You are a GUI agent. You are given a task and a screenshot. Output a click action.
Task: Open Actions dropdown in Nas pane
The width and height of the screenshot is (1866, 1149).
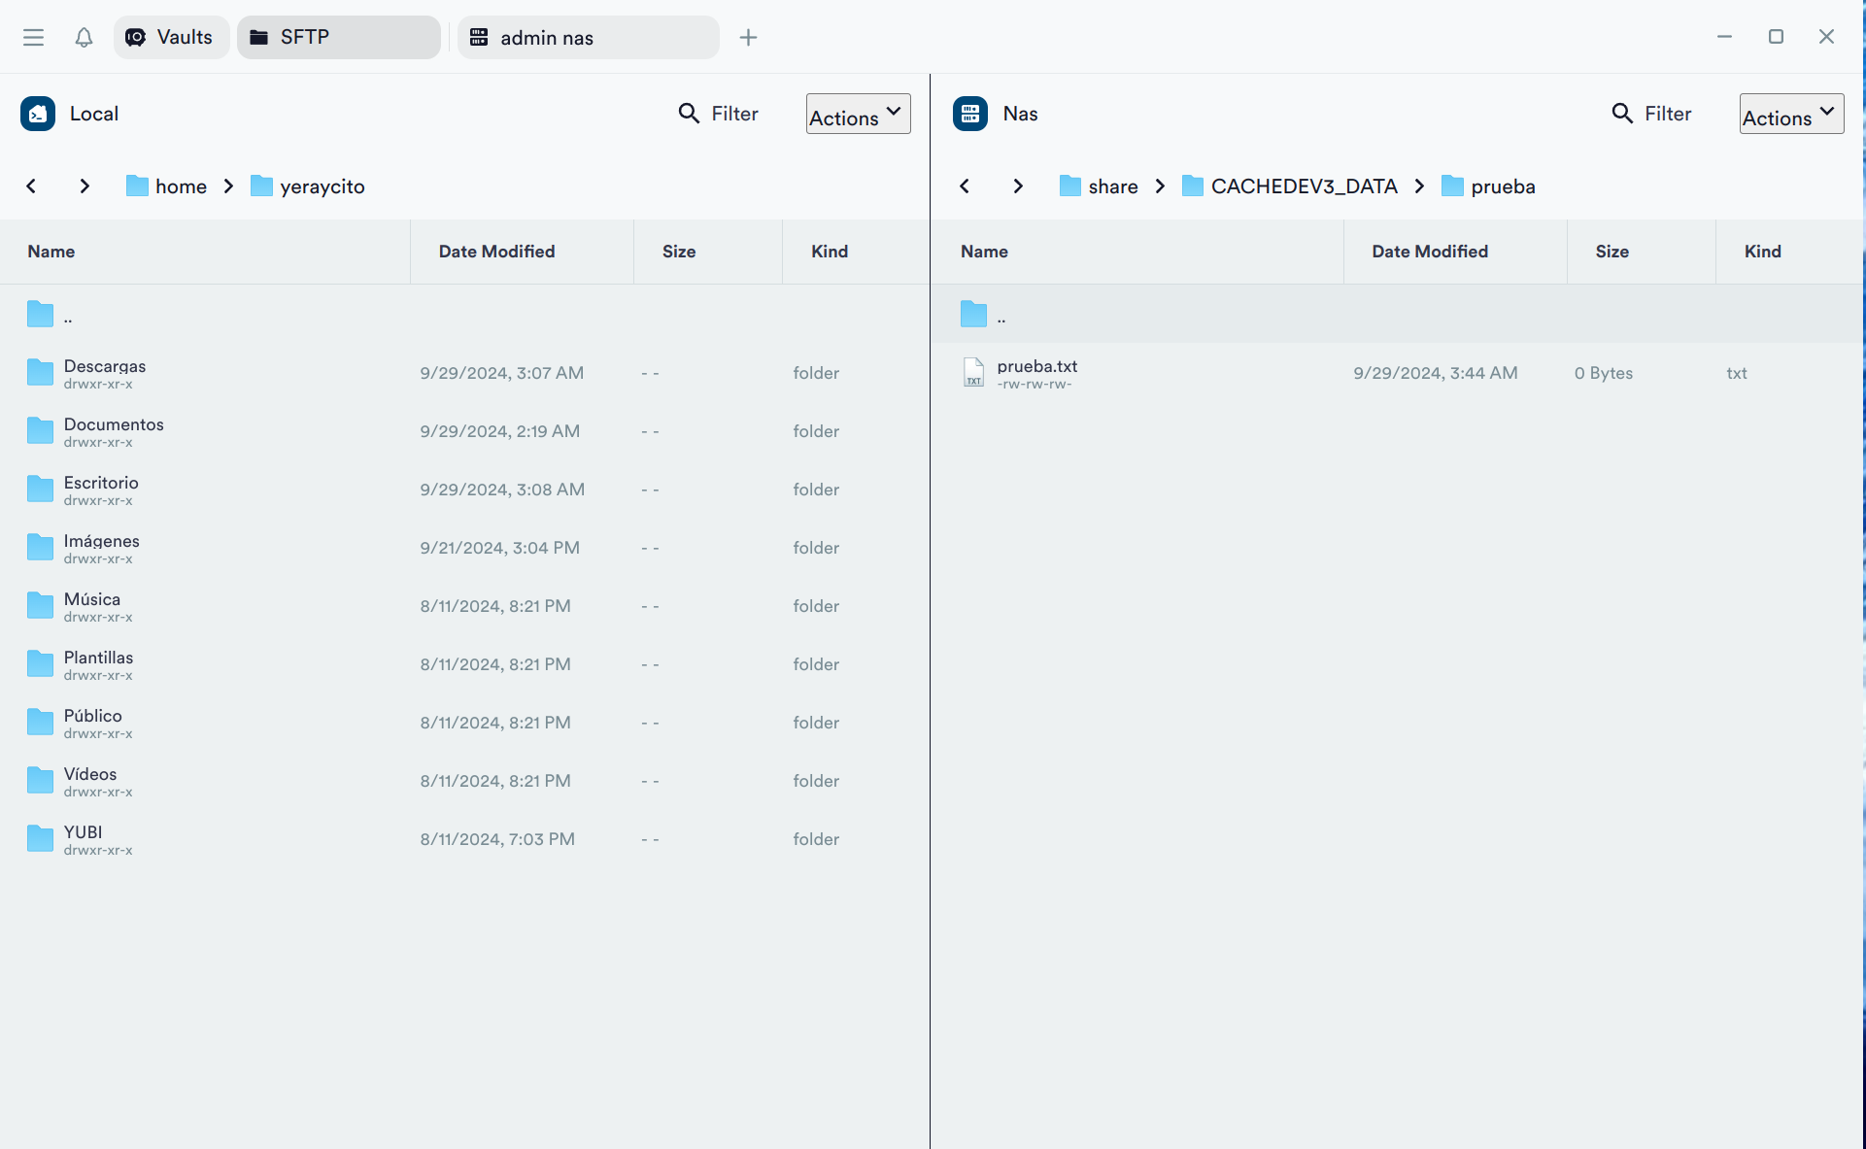[1790, 115]
